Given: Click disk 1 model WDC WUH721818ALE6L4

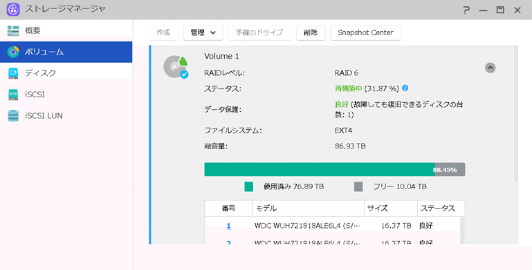Looking at the screenshot, I should pos(307,226).
